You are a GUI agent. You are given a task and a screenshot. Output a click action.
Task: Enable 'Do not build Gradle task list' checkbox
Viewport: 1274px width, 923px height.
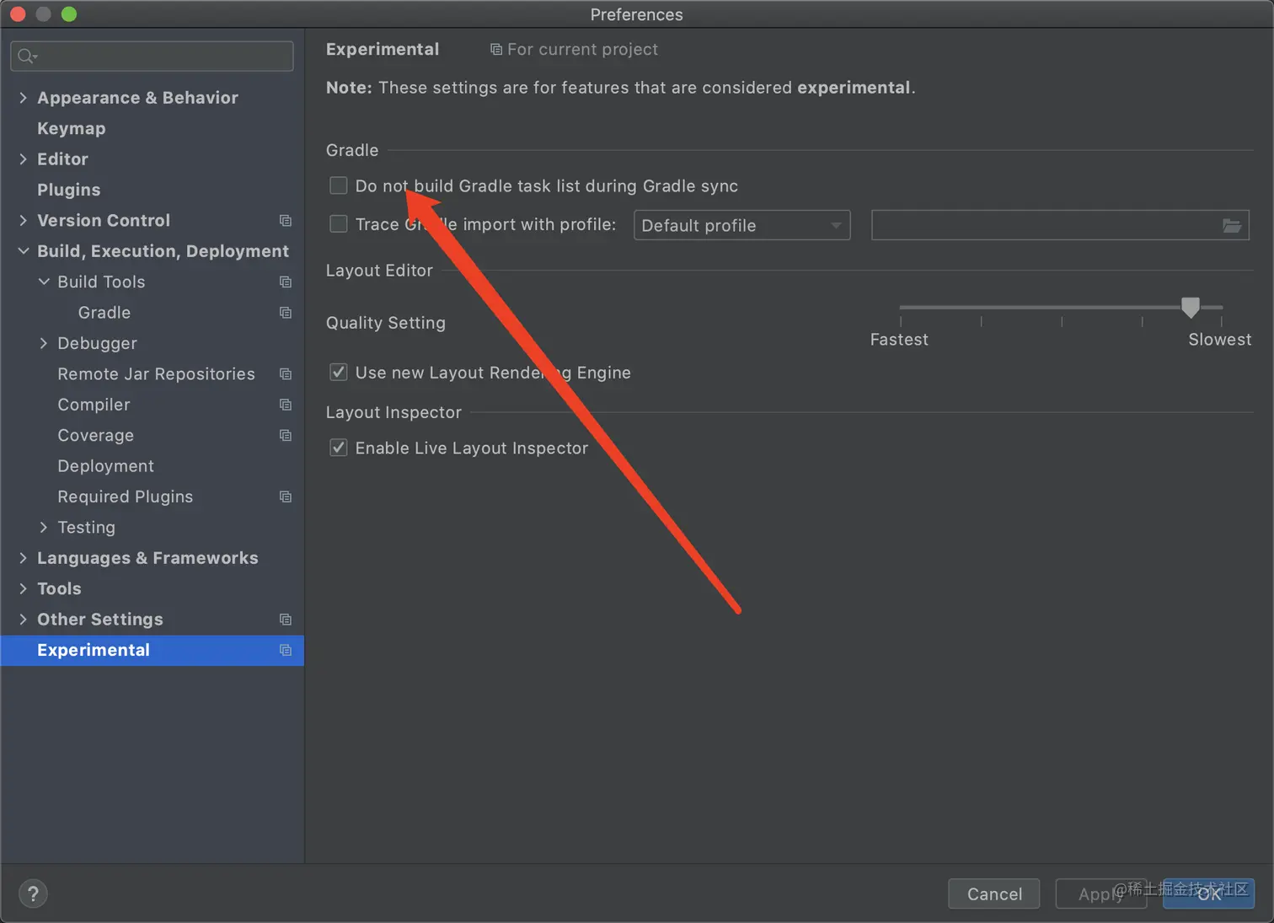tap(339, 185)
